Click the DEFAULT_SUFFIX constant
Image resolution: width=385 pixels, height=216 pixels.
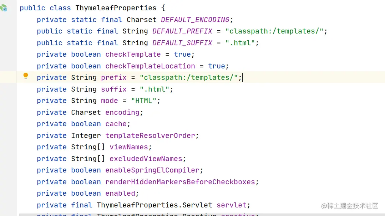(182, 43)
